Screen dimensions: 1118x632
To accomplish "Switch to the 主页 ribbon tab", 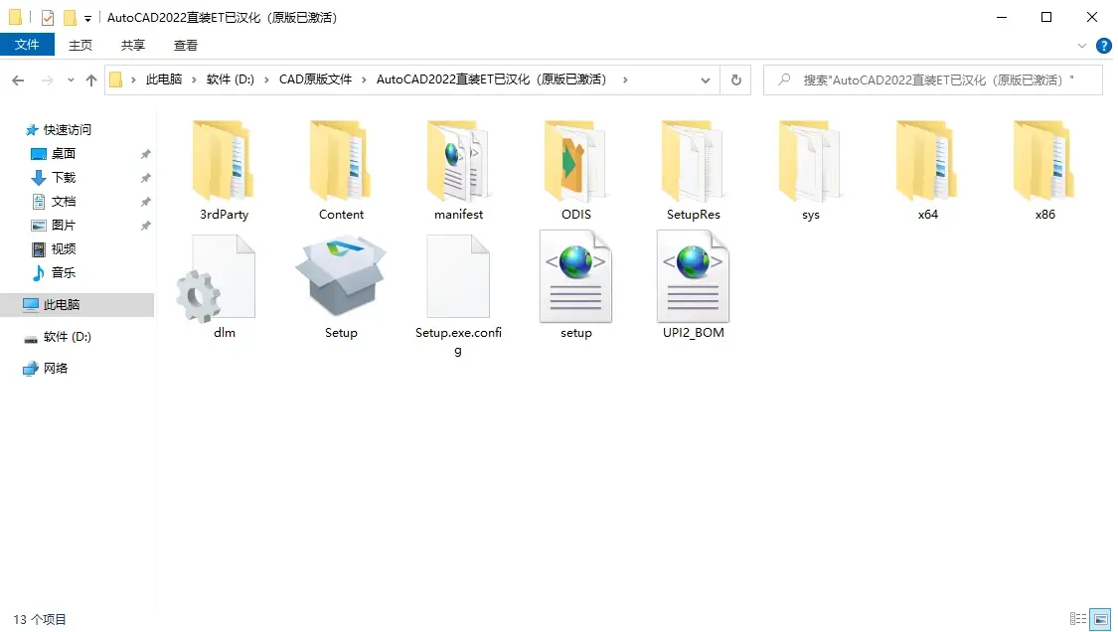I will coord(80,46).
